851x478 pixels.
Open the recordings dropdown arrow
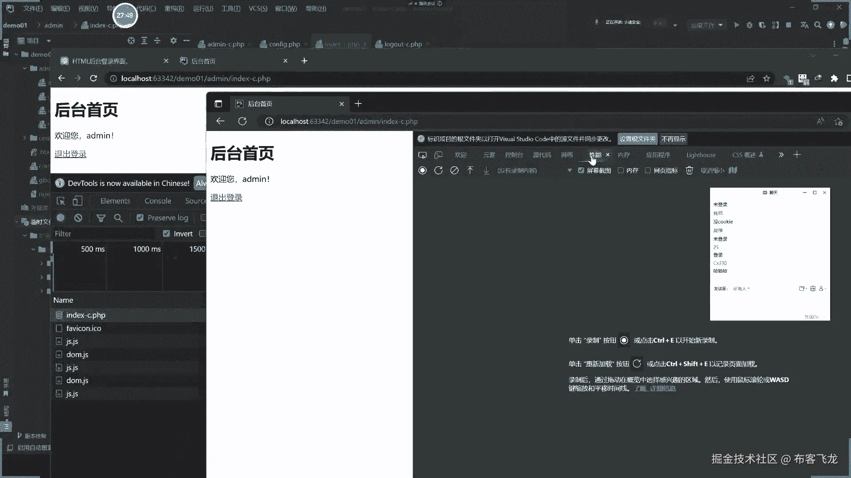click(570, 170)
